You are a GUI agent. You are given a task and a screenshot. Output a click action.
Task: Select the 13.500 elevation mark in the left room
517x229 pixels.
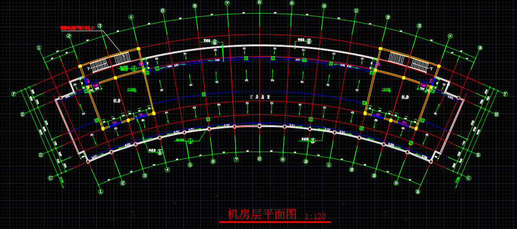tap(131, 89)
